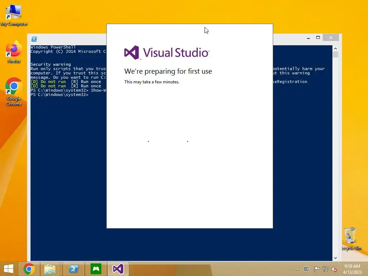Switch to PowerShell via taskbar icon
Viewport: 368px width, 276px height.
(x=74, y=269)
